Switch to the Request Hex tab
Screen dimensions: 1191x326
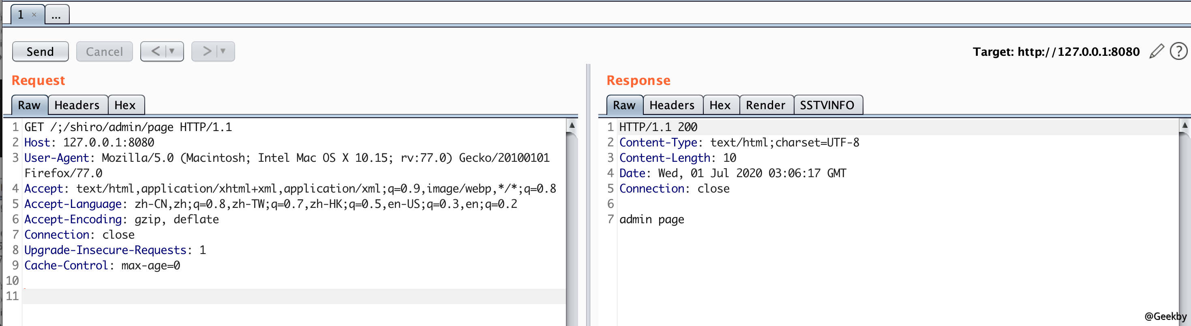click(125, 105)
